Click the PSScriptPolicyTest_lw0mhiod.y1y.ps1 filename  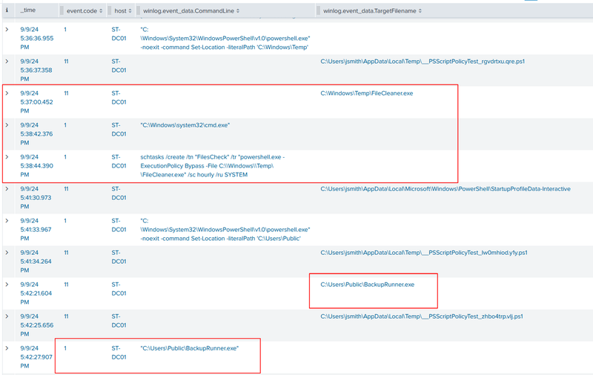pyautogui.click(x=424, y=253)
